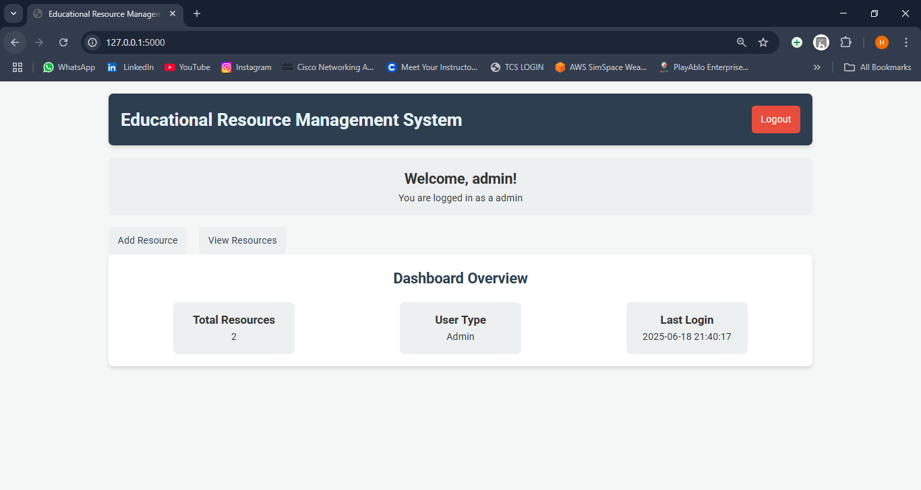The image size is (921, 490).
Task: Click the forward navigation arrow
Action: click(x=39, y=42)
